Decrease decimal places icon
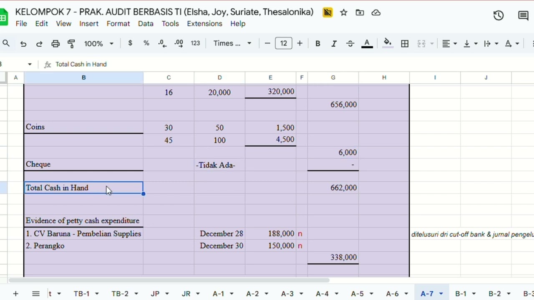Screen dimensions: 534x300 coord(162,43)
